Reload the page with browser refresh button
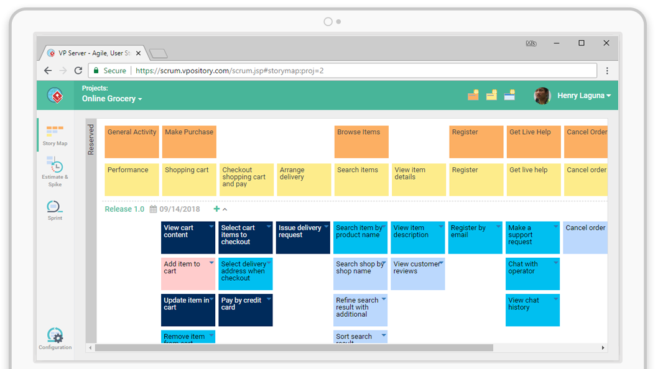 78,71
